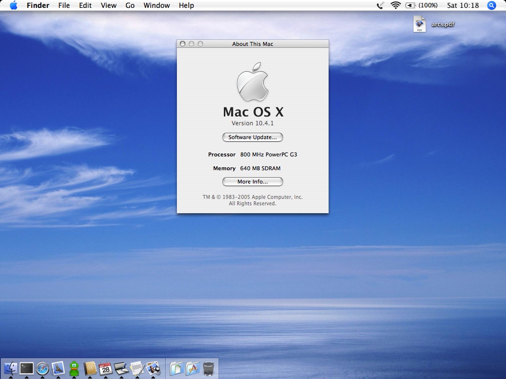
Task: Open Address Book in the dock
Action: [90, 368]
